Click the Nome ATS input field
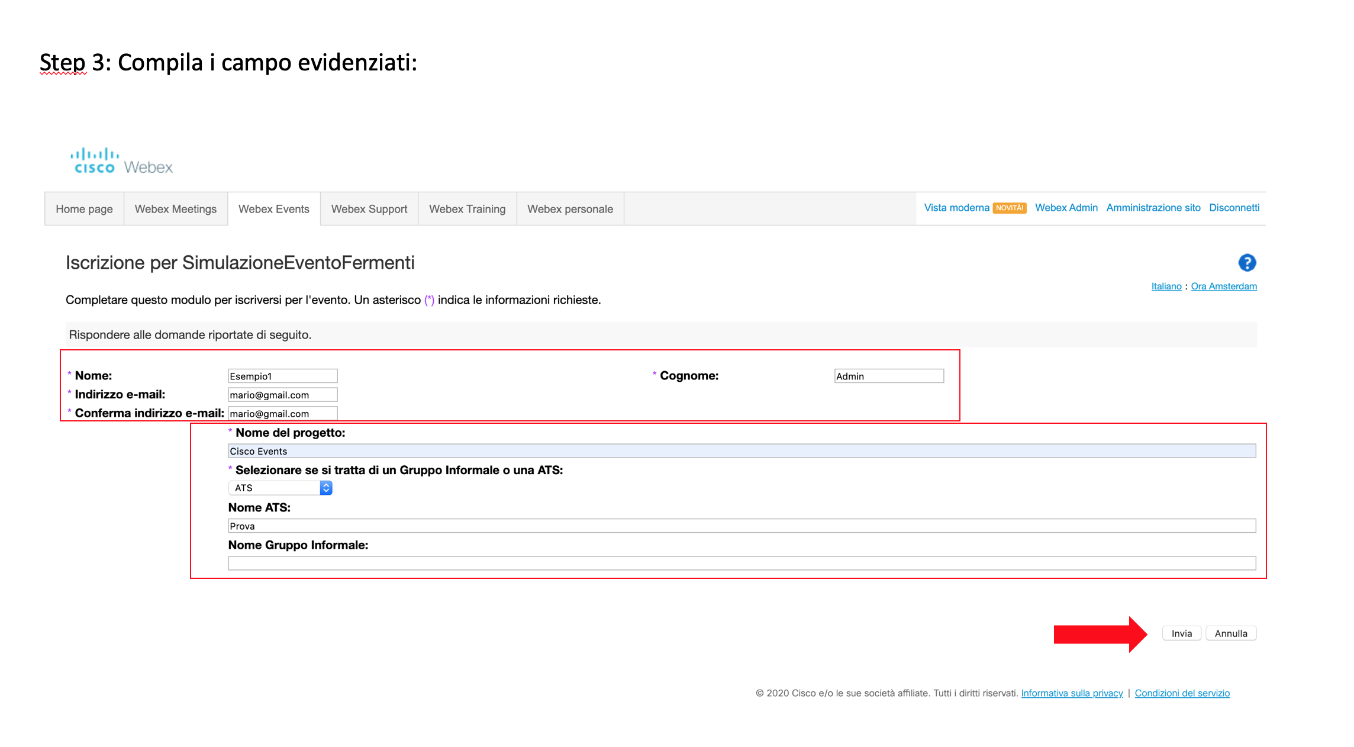This screenshot has height=747, width=1354. coord(742,526)
